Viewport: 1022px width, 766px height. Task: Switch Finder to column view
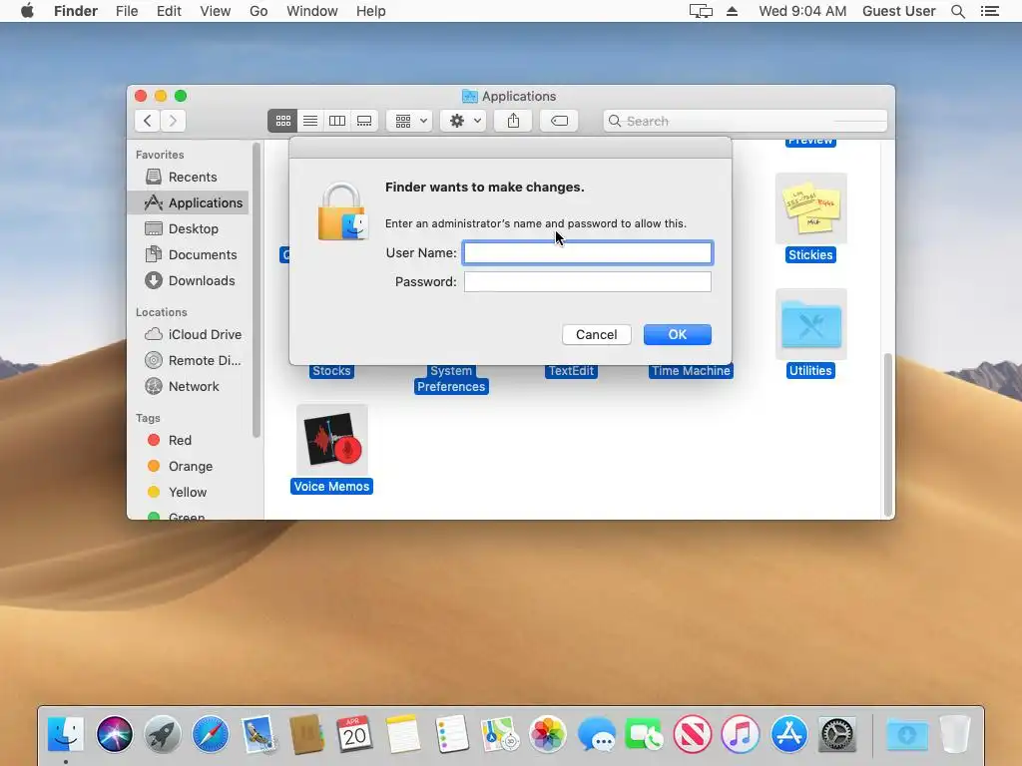(337, 121)
